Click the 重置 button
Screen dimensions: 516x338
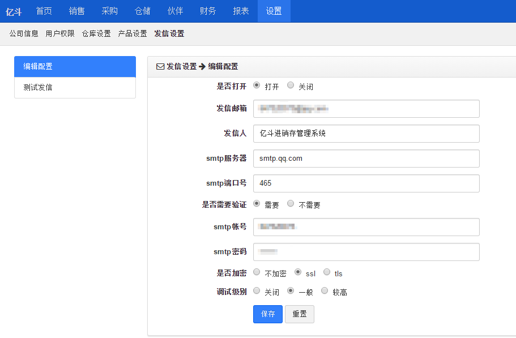coord(299,314)
